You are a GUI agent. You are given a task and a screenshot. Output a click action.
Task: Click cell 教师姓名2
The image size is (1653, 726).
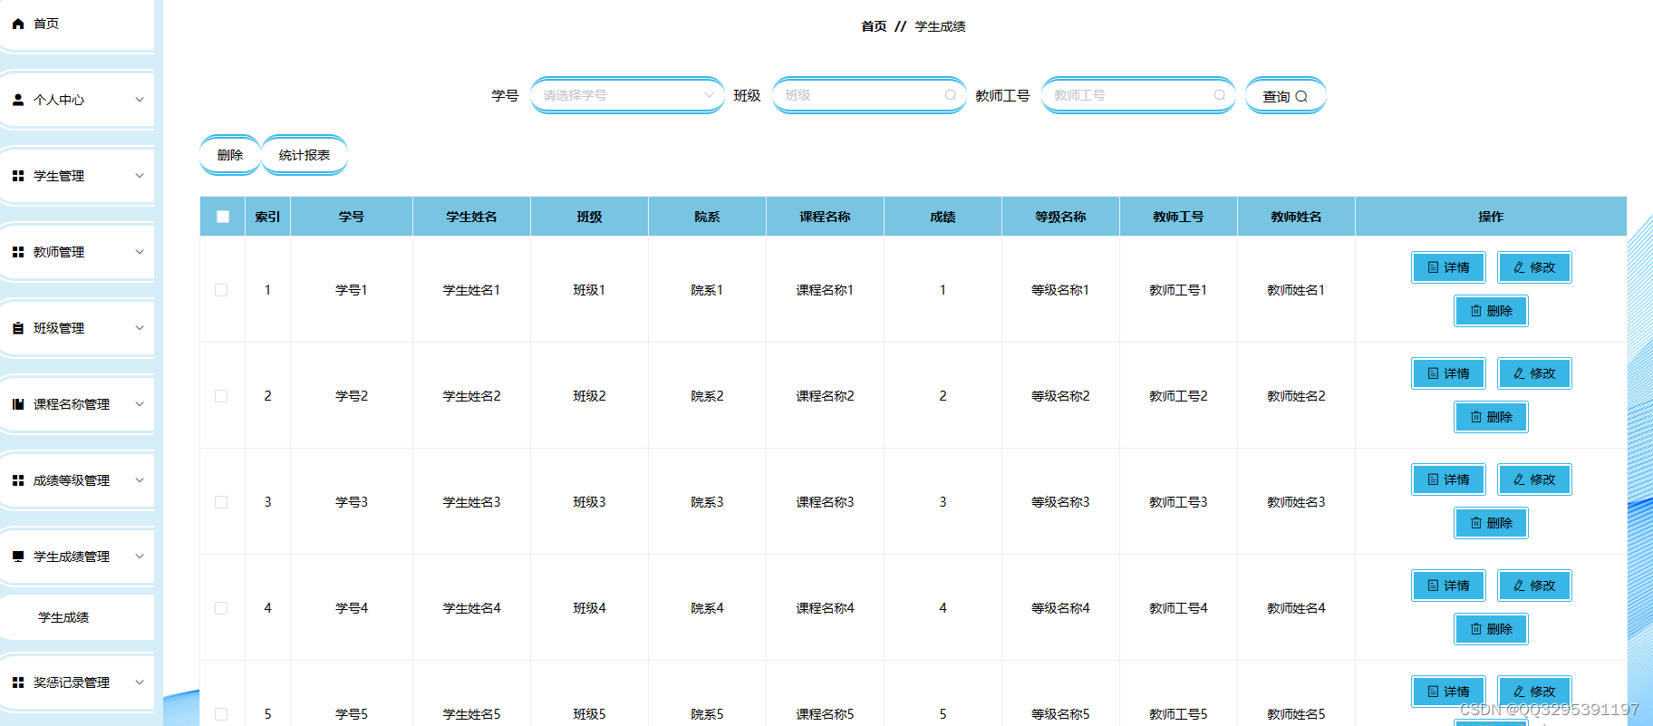coord(1296,396)
